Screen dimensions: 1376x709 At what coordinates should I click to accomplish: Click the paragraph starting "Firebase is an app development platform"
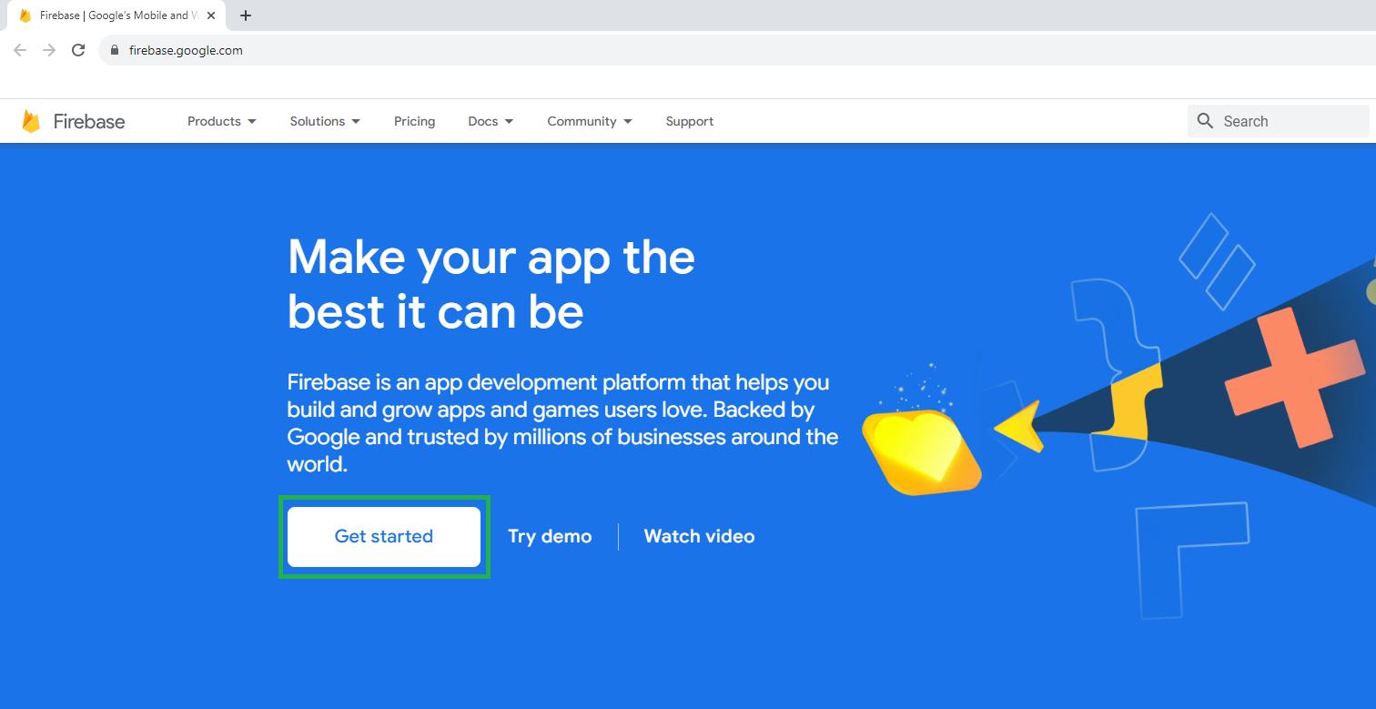[562, 423]
